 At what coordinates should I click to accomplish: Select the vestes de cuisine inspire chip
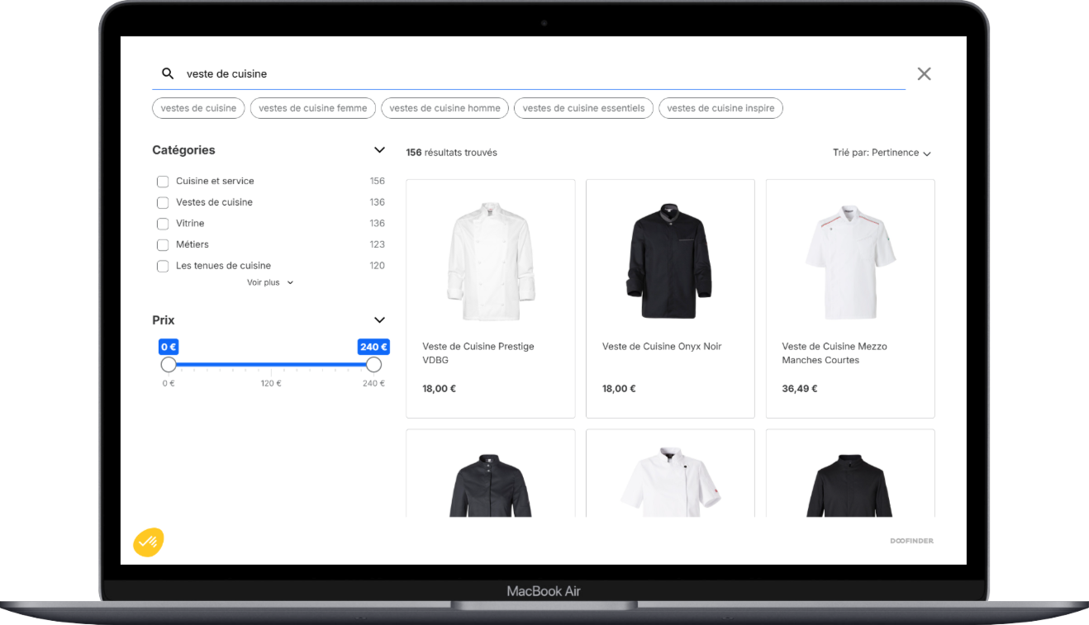720,108
